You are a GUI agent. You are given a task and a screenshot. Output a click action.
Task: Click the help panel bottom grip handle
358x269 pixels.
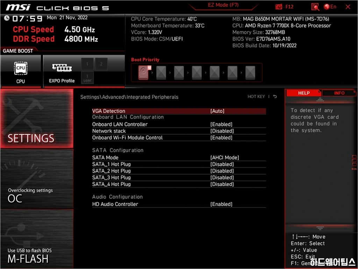click(x=320, y=228)
